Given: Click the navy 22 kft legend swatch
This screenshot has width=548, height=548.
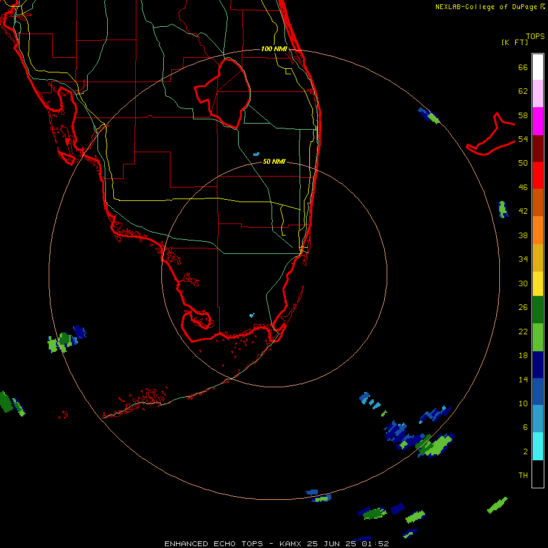Looking at the screenshot, I should click(538, 365).
